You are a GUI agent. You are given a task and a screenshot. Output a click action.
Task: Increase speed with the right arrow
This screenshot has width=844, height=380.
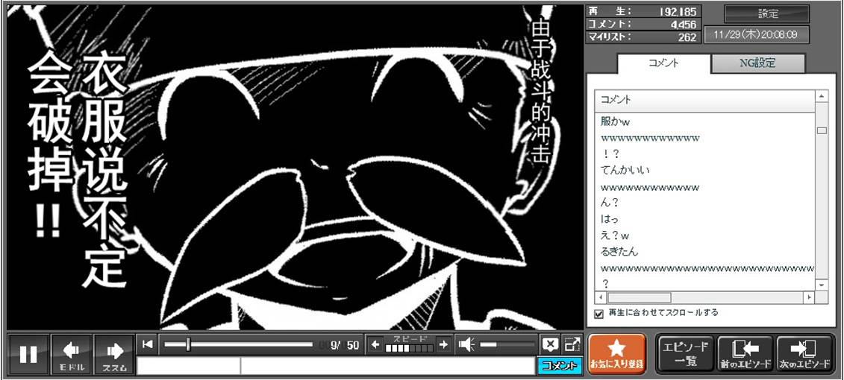pyautogui.click(x=443, y=344)
